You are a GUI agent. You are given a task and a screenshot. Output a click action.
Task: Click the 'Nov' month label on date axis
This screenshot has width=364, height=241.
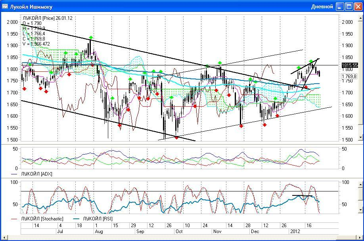(x=217, y=231)
